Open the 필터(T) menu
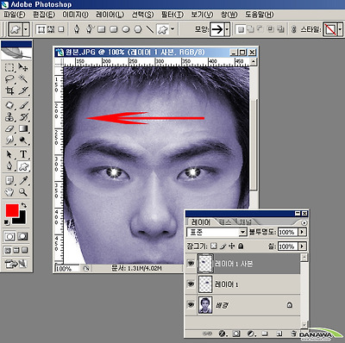The image size is (345, 343). tap(172, 15)
